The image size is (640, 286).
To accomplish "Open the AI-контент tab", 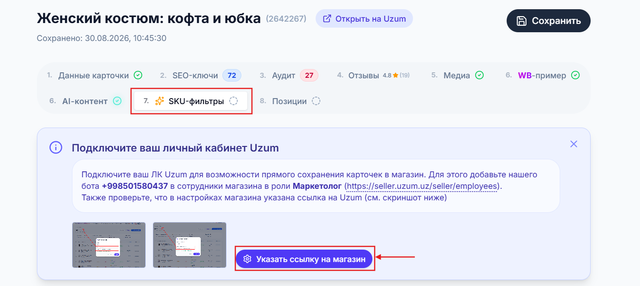I will click(85, 101).
